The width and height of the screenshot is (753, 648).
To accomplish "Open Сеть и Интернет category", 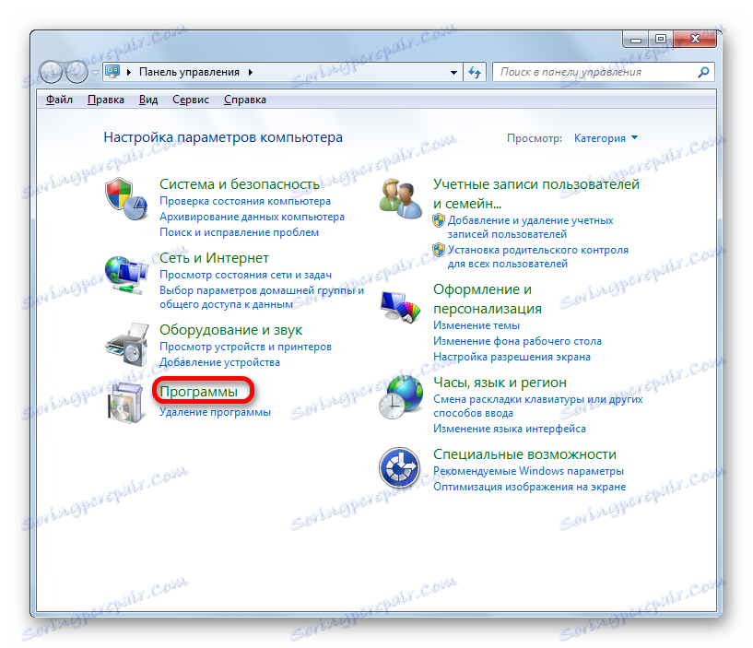I will [214, 258].
